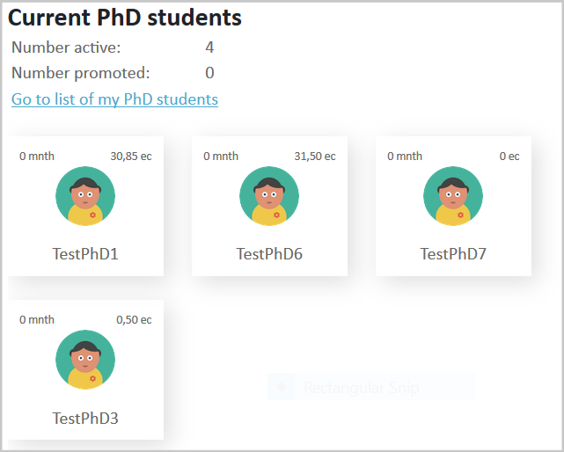This screenshot has width=564, height=452.
Task: Click TestPhD1's 0 mnth duration label
Action: click(37, 157)
